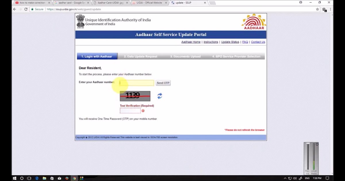Open Cortana search circle on taskbar

click(22, 178)
